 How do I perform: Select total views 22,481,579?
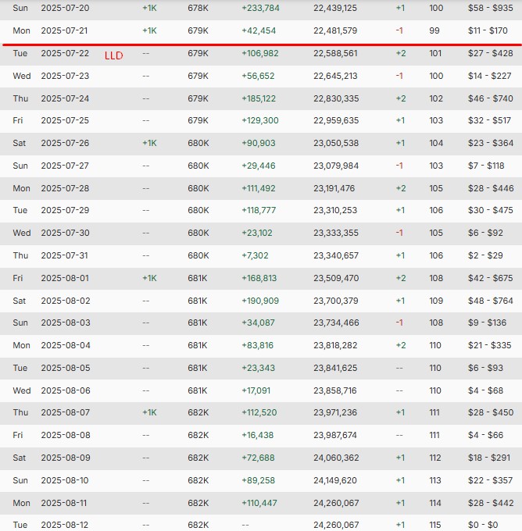point(335,30)
